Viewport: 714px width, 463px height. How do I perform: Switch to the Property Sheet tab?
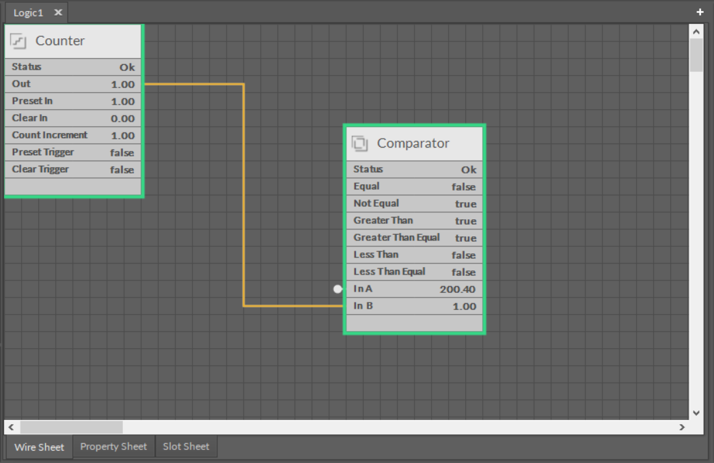tap(113, 447)
